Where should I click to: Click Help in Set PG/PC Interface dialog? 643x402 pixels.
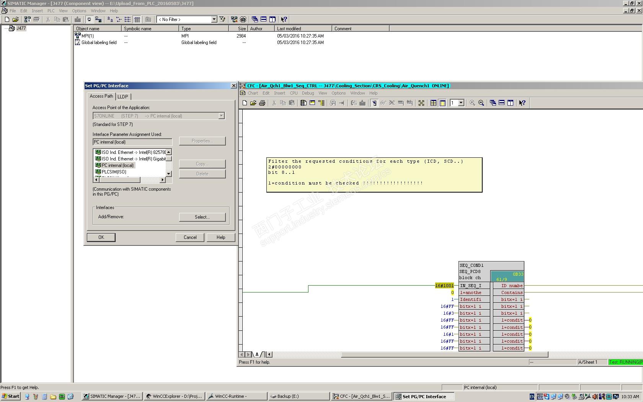pos(221,237)
